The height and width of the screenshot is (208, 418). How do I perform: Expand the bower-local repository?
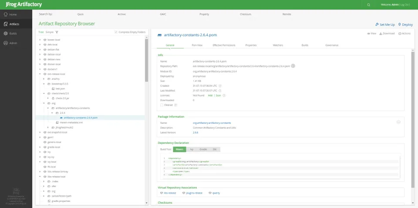coord(40,40)
